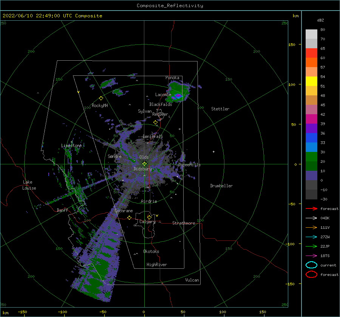
Task: Click the ThreeHills label
Action: [190, 165]
